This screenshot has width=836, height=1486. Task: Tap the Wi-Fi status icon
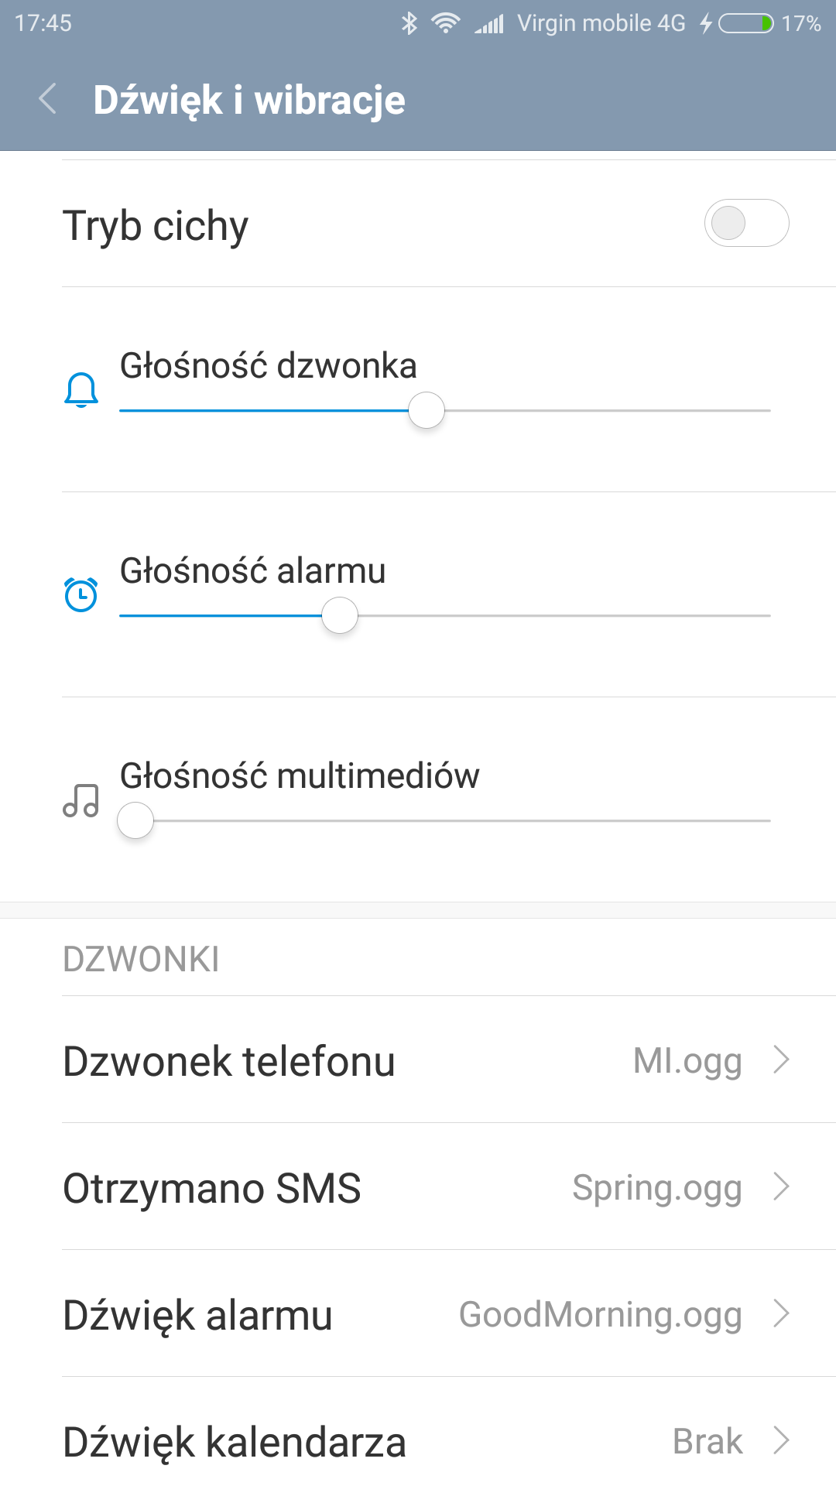coord(446,23)
